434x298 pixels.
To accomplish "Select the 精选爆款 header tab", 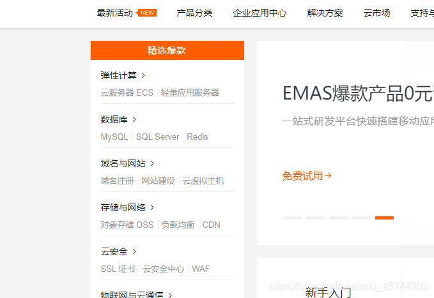I will coord(167,50).
